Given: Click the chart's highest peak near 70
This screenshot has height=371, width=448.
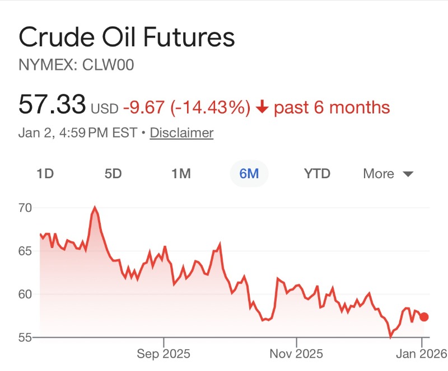Looking at the screenshot, I should (95, 208).
